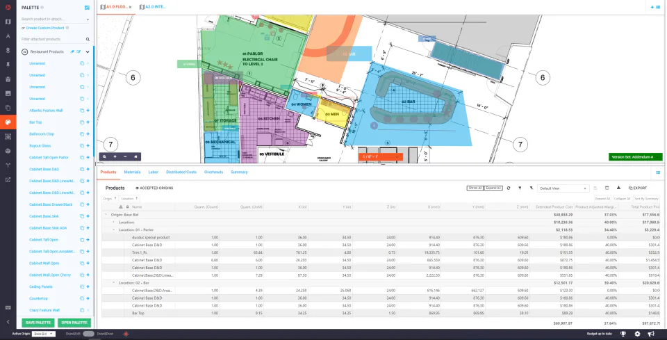Collapse the Restaurant Products group chevron
Image resolution: width=667 pixels, height=340 pixels.
88,51
